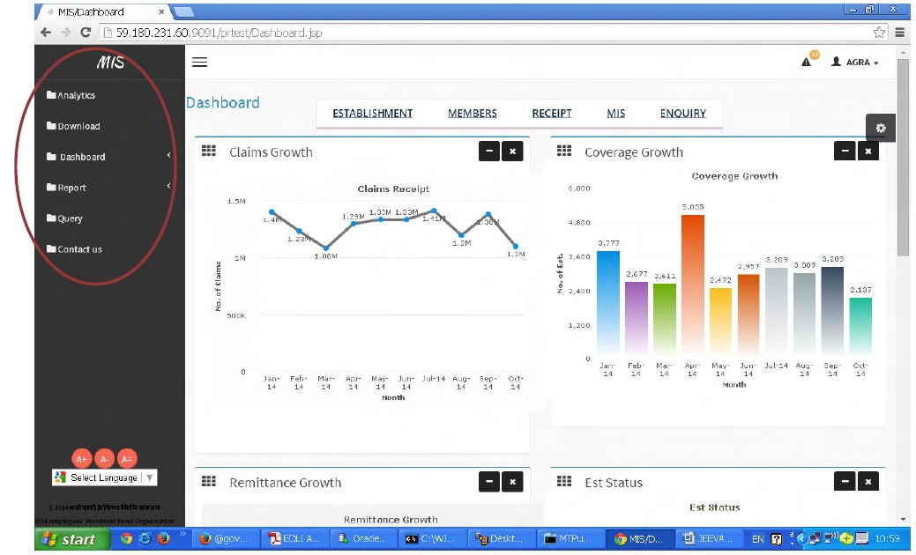Image resolution: width=916 pixels, height=555 pixels.
Task: Reset font size with A= button
Action: 127,459
